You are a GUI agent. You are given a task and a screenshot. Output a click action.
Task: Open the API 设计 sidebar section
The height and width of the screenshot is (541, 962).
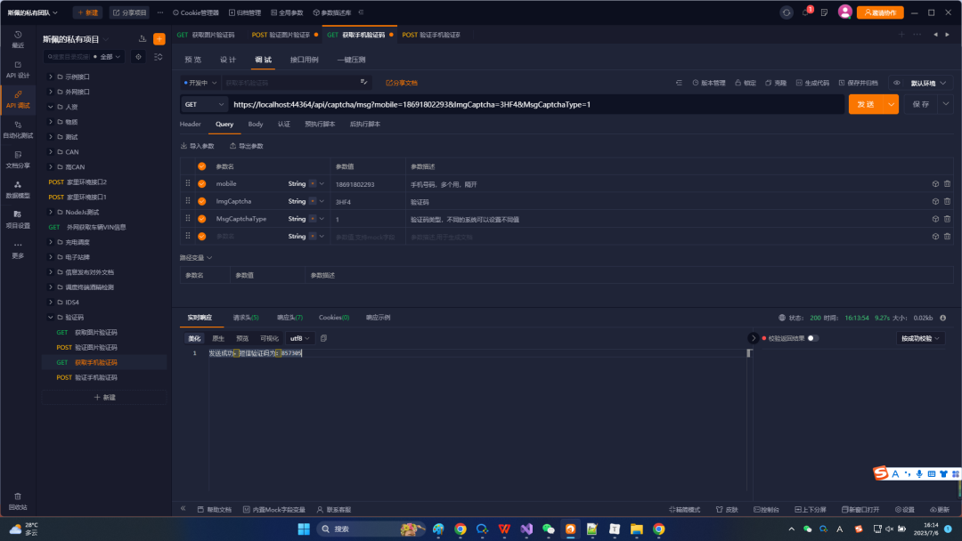point(18,69)
